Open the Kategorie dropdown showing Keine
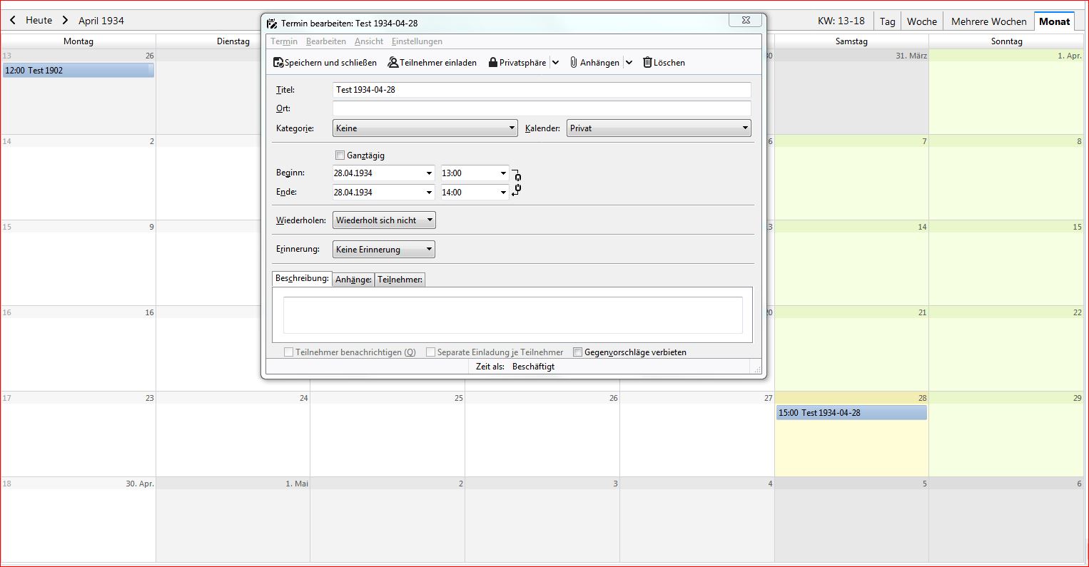The height and width of the screenshot is (567, 1089). 425,128
